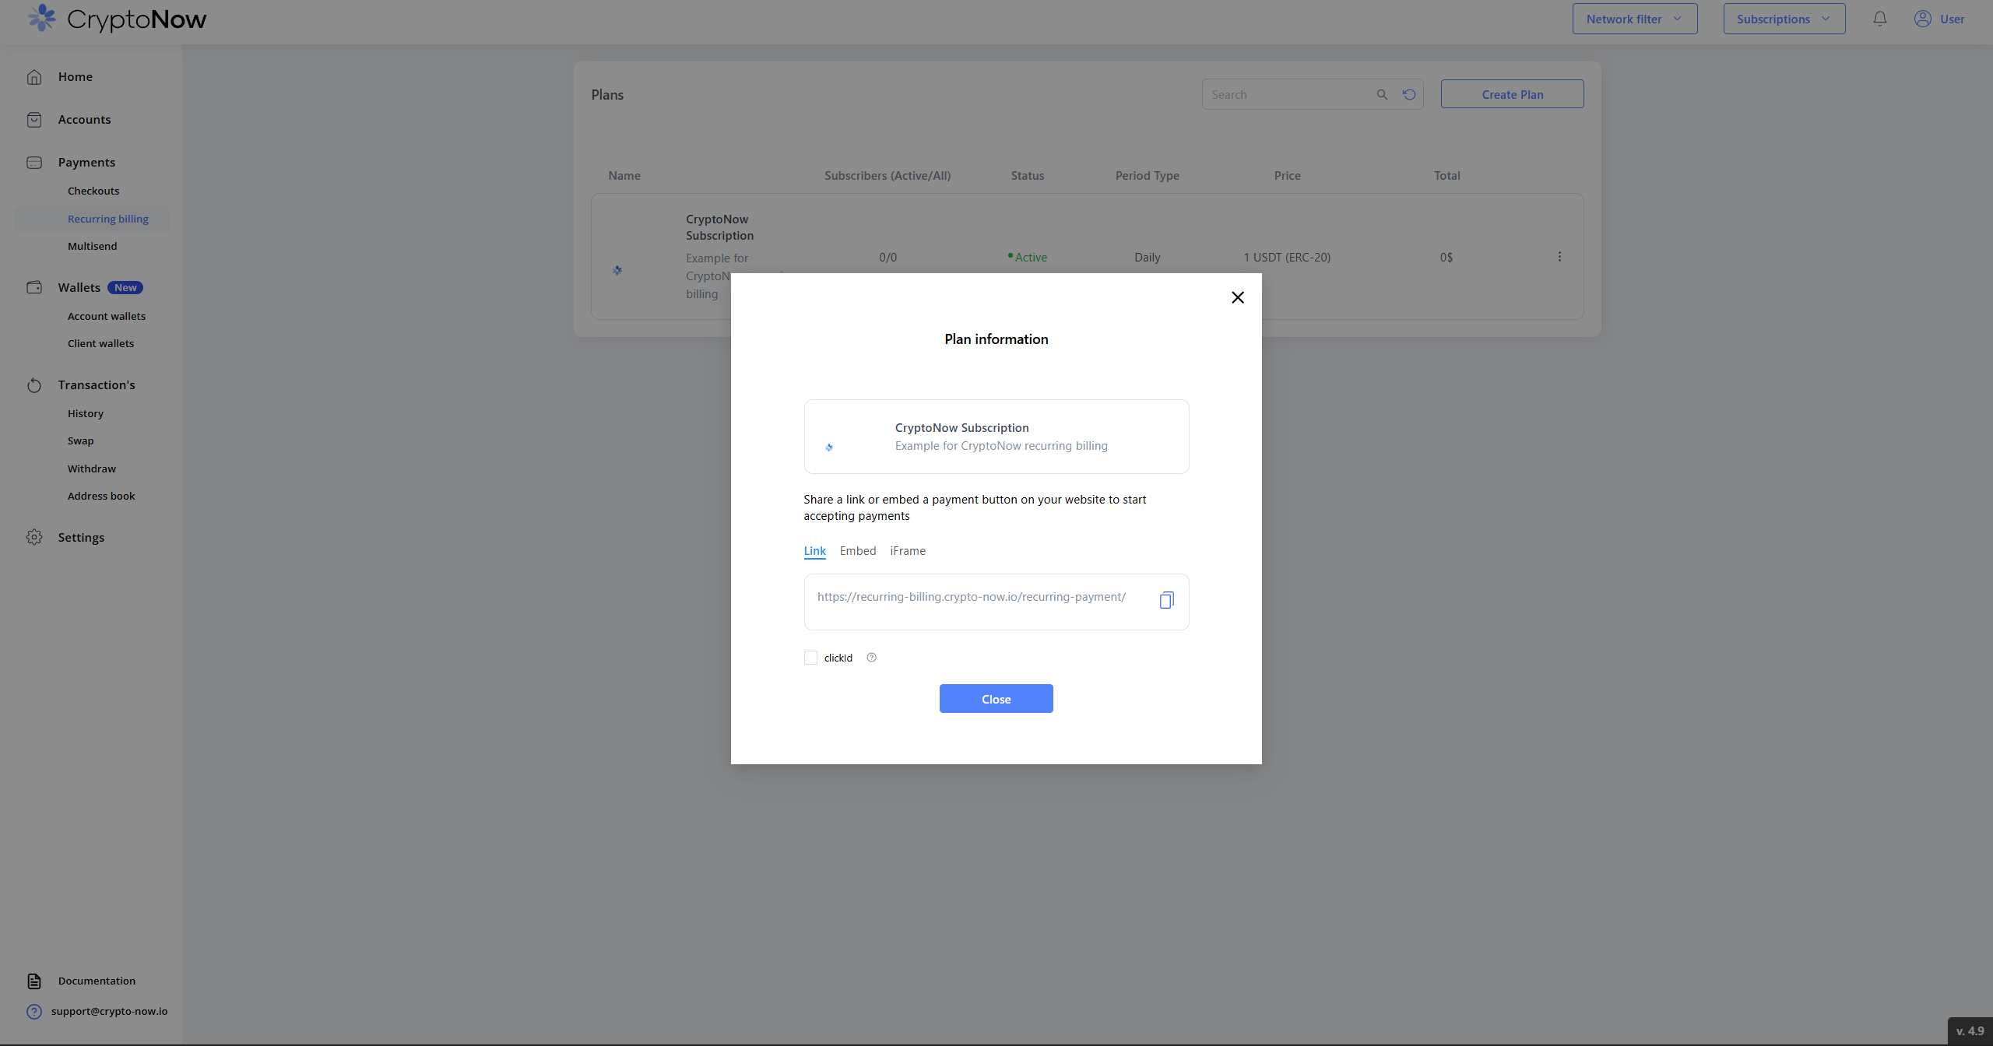Click the 0$ total cell

pos(1446,257)
